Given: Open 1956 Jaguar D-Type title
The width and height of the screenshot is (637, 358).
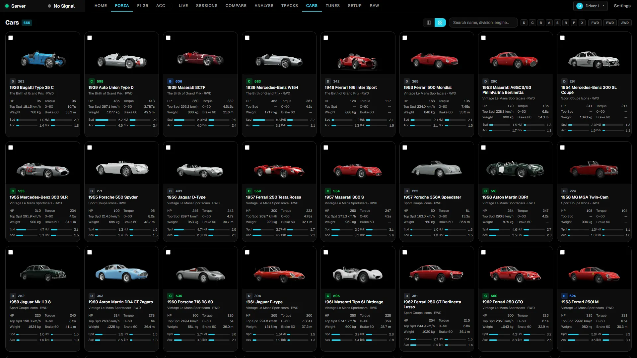Looking at the screenshot, I should pyautogui.click(x=186, y=197).
